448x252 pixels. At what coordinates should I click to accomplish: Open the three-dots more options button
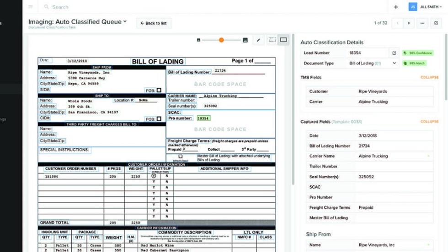point(422,23)
